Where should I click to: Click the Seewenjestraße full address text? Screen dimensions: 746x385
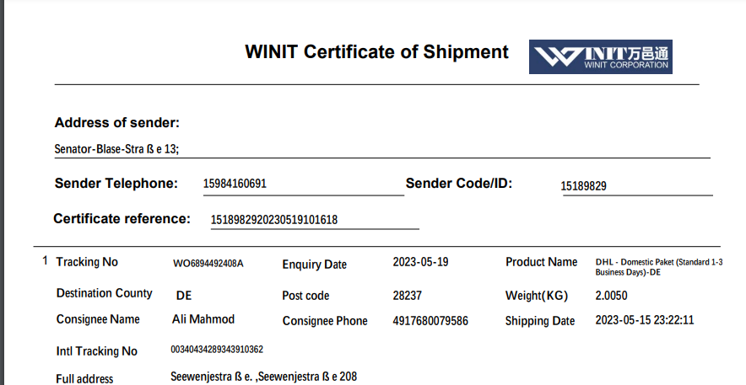click(x=263, y=377)
